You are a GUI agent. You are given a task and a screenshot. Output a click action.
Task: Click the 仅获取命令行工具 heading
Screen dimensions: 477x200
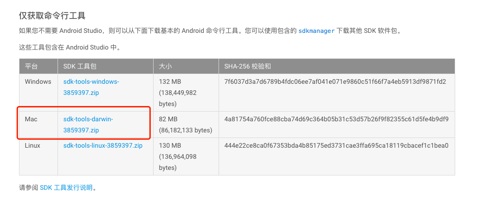[52, 15]
